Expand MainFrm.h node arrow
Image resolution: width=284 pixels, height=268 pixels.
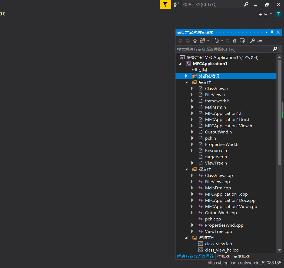point(192,107)
